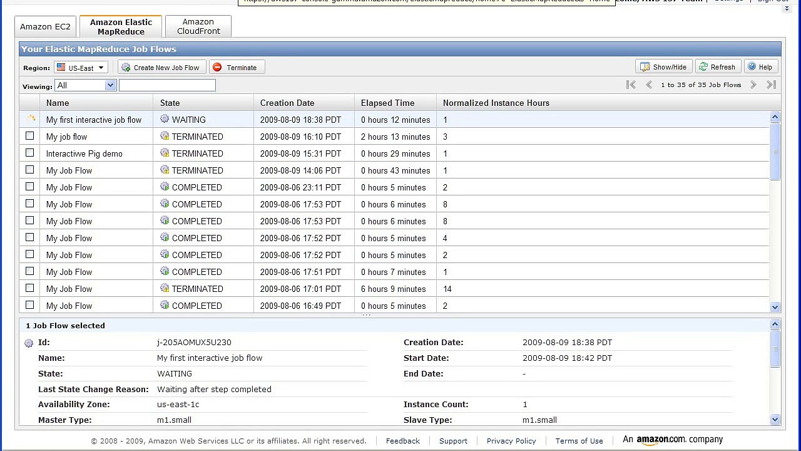Screen dimensions: 801x451
Task: Click the TERMINATED icon for the 14:06 job flow
Action: [x=165, y=170]
